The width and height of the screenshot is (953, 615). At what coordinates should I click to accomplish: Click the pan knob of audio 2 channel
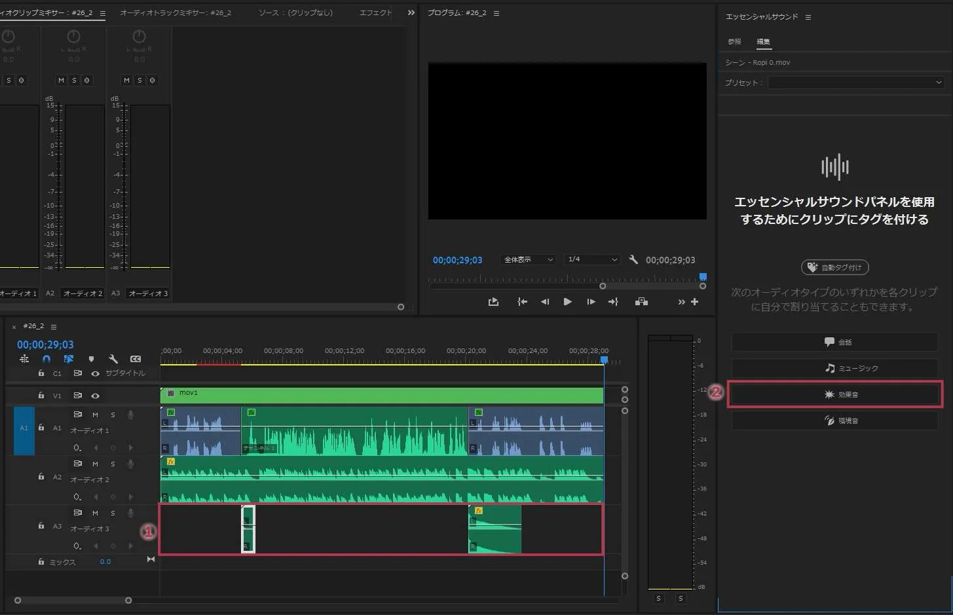(x=73, y=37)
